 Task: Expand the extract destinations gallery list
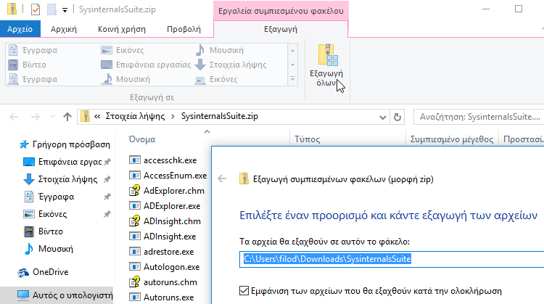click(x=292, y=79)
